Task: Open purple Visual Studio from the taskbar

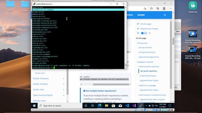Action: point(134,106)
